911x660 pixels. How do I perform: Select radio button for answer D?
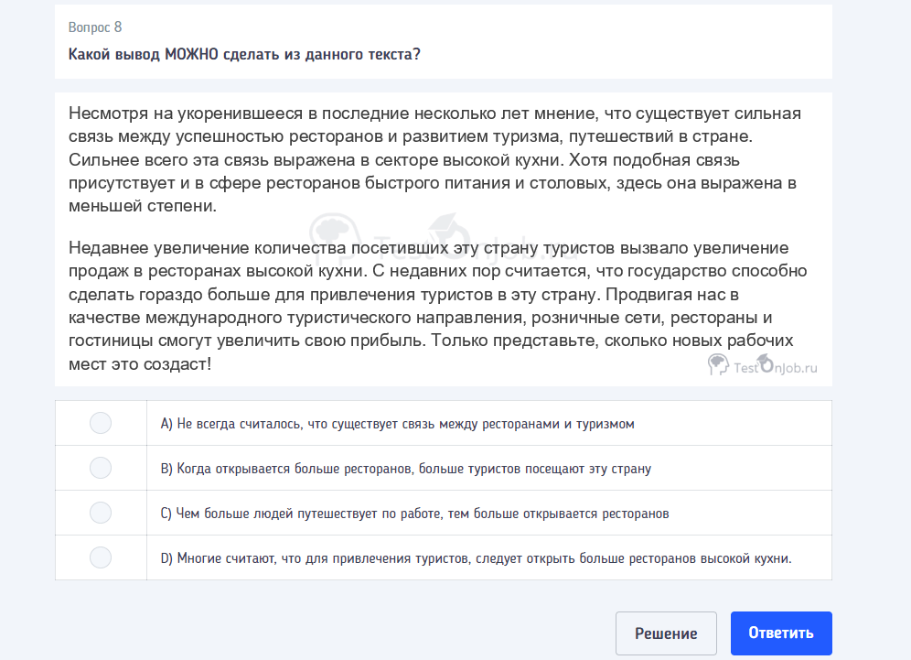click(x=101, y=557)
